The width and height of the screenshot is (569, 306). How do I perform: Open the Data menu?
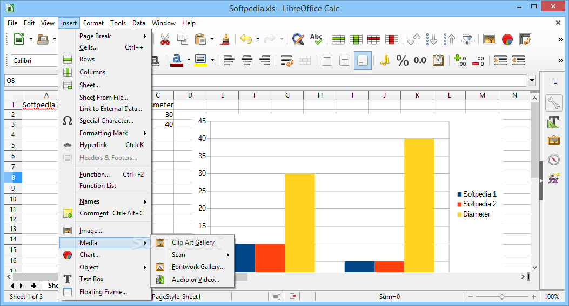pos(139,23)
